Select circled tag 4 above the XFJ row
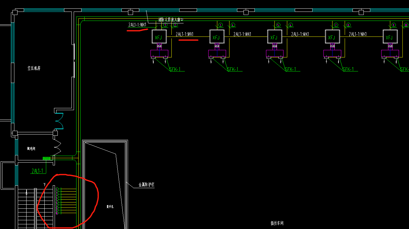This screenshot has height=229, width=409. tap(233, 25)
